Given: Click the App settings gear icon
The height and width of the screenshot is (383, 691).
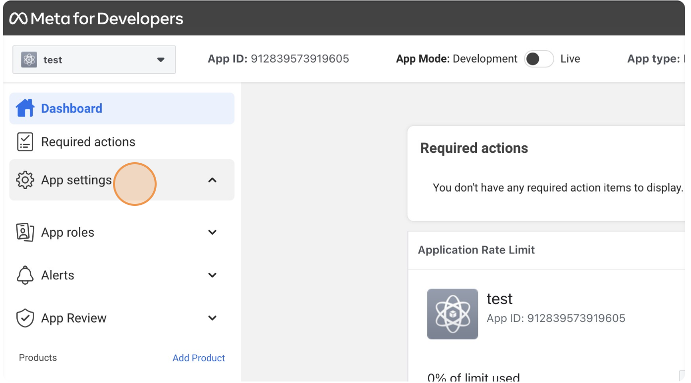Looking at the screenshot, I should [25, 180].
